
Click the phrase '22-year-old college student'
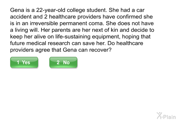pyautogui.click(x=71, y=10)
